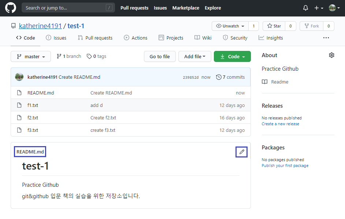Open the user avatar menu
This screenshot has width=345, height=219.
334,8
